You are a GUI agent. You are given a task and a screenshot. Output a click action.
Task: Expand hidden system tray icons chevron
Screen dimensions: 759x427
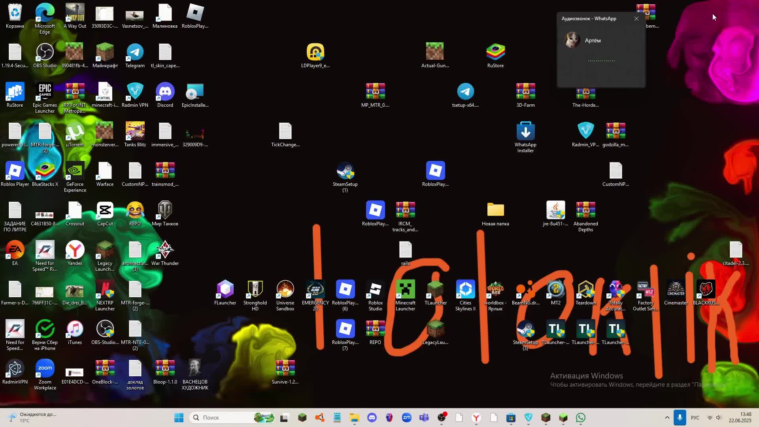667,418
